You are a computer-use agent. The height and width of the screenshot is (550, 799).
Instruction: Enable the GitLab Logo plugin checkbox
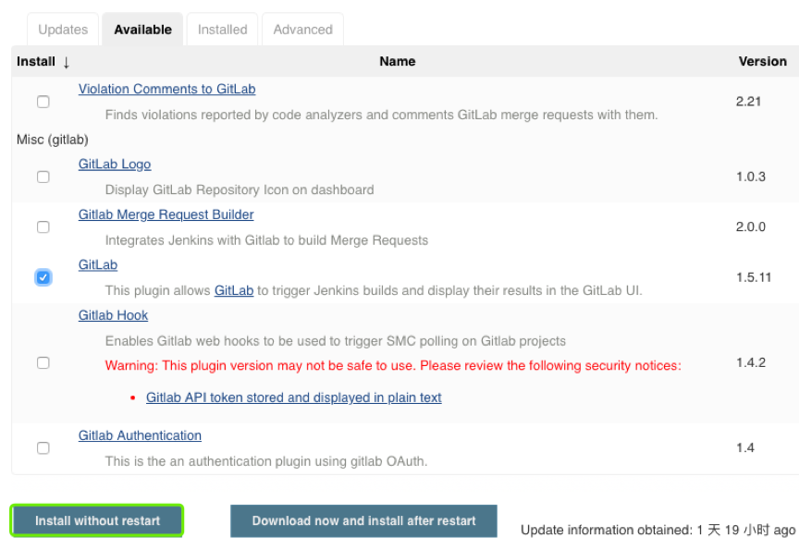click(43, 177)
